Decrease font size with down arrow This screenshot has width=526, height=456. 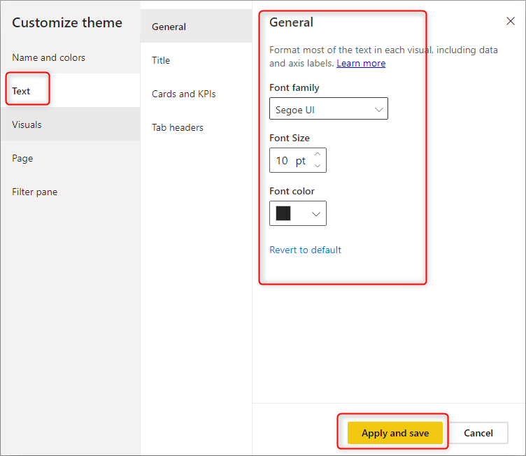[x=318, y=166]
